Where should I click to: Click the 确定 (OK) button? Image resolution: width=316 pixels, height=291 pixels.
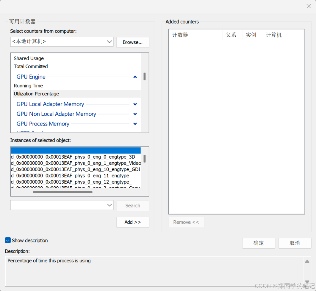259,243
